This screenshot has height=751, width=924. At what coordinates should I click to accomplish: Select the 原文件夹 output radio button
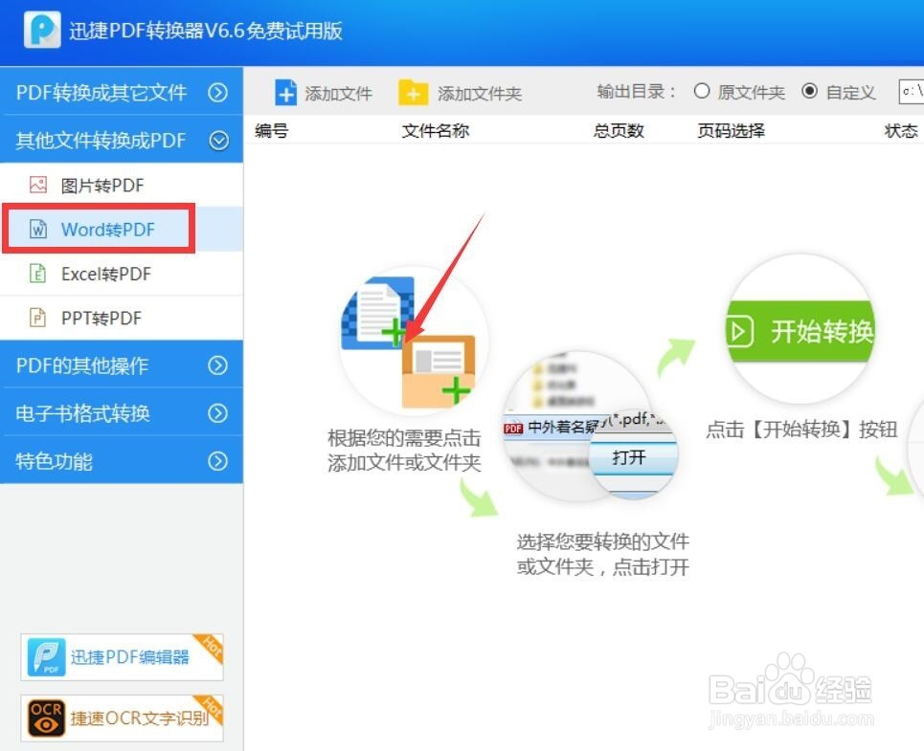701,91
